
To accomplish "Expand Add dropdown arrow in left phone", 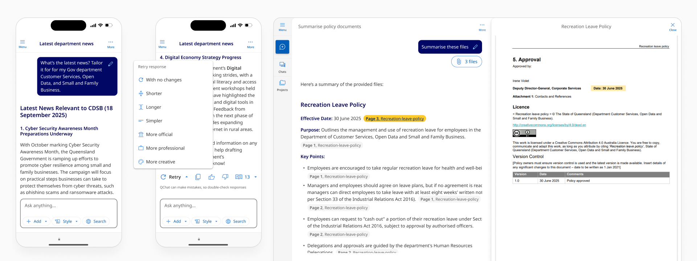I will [46, 221].
